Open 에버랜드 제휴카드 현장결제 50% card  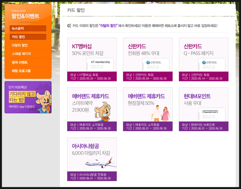click(x=148, y=109)
